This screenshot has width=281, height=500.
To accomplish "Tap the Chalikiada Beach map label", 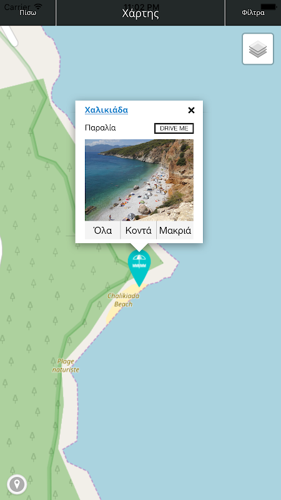I will [123, 300].
